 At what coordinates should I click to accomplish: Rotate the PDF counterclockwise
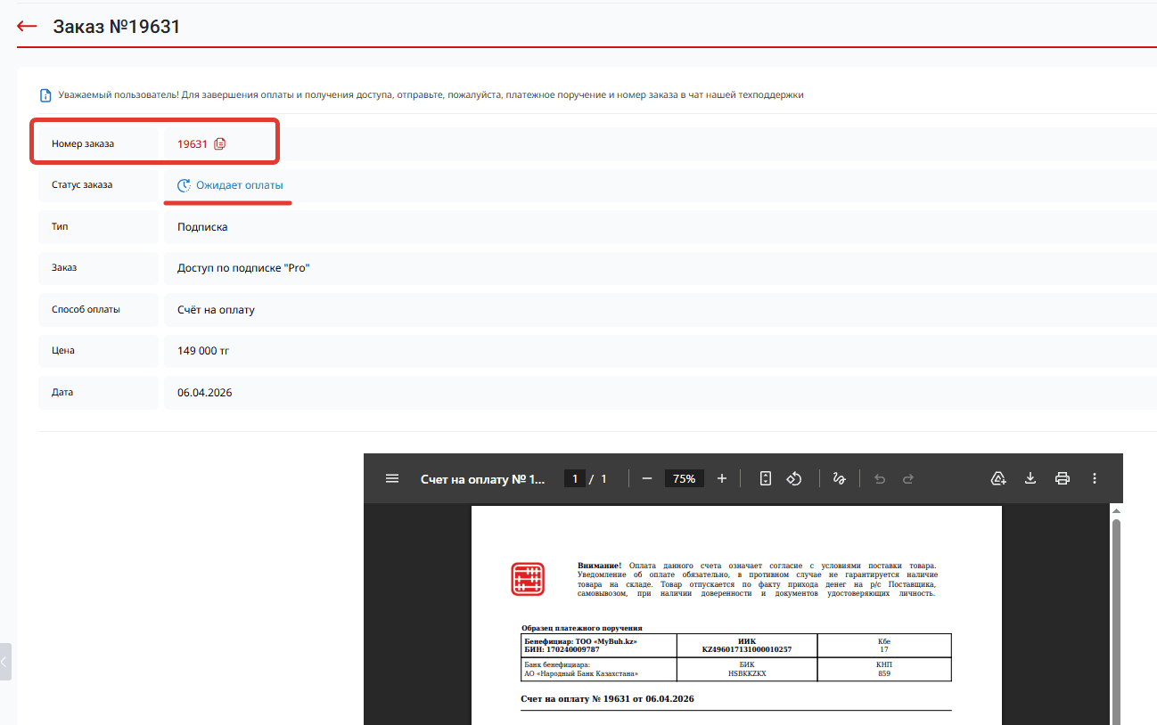coord(794,478)
